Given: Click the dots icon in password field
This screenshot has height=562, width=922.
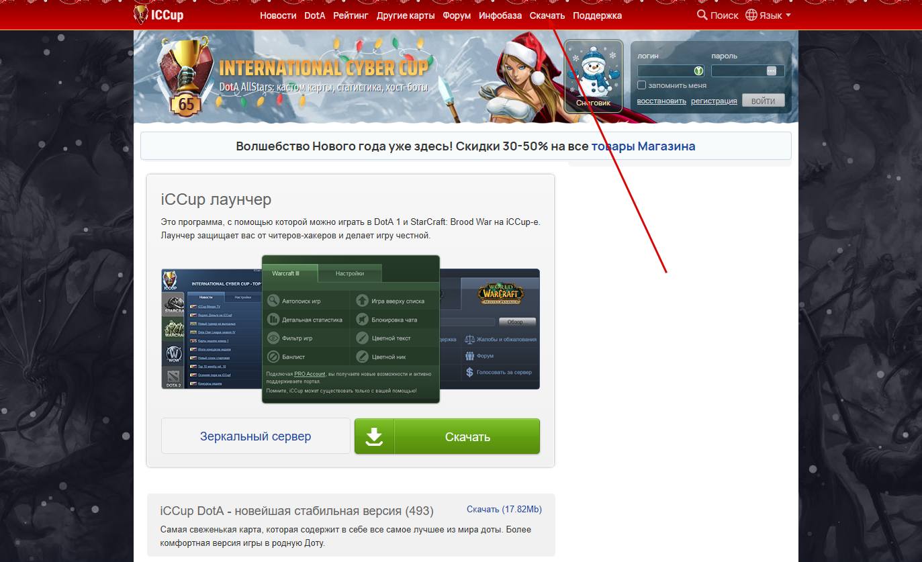Looking at the screenshot, I should click(x=772, y=71).
